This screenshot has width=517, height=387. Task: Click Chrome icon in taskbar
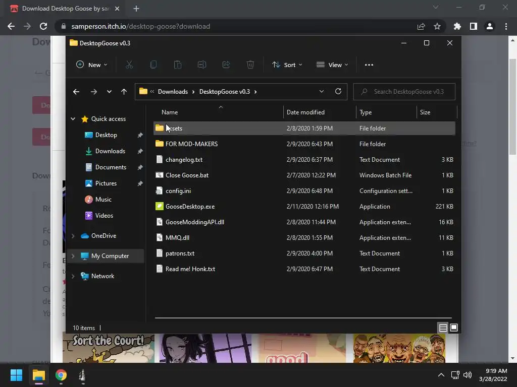(x=61, y=375)
